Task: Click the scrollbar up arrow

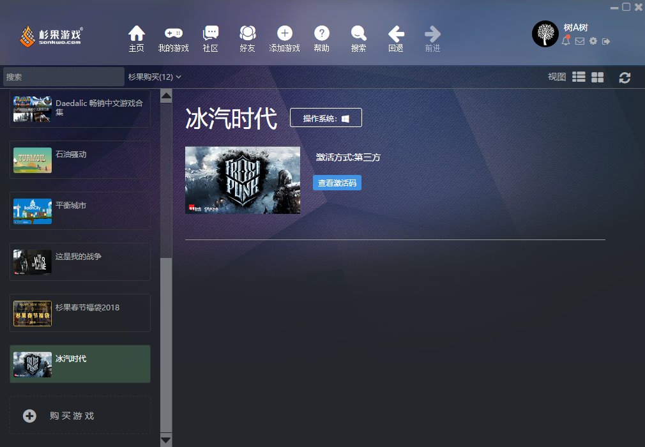Action: click(166, 97)
